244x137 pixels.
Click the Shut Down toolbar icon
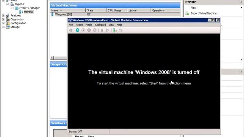(x=89, y=30)
